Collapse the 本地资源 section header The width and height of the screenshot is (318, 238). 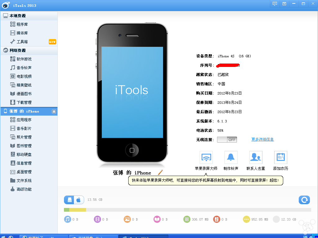coord(29,16)
